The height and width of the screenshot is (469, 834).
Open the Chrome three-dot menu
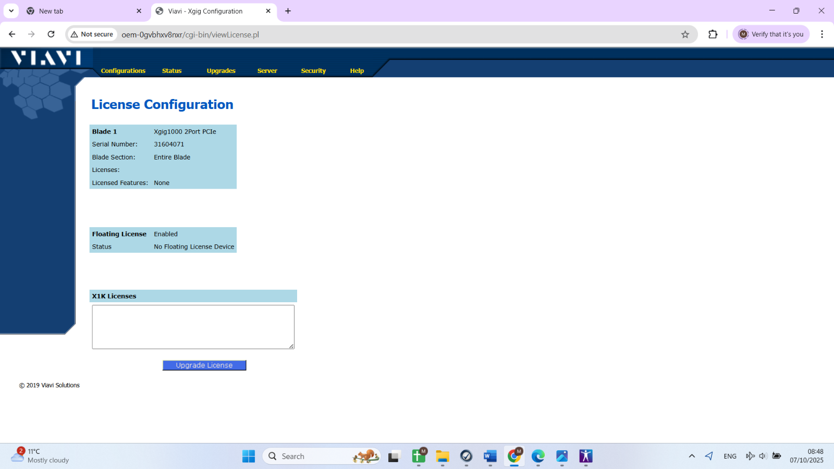pyautogui.click(x=822, y=34)
